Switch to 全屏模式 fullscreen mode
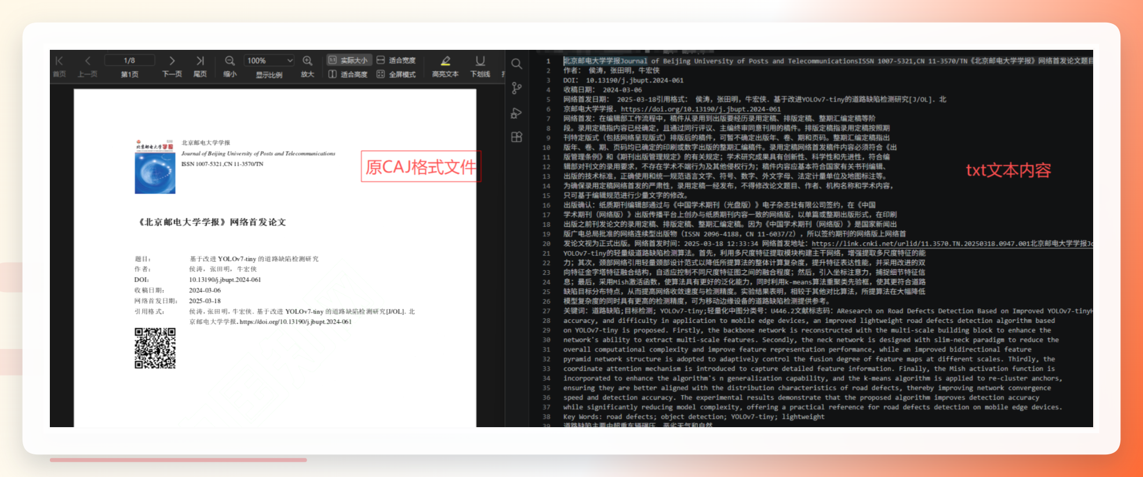This screenshot has height=477, width=1143. click(x=396, y=74)
